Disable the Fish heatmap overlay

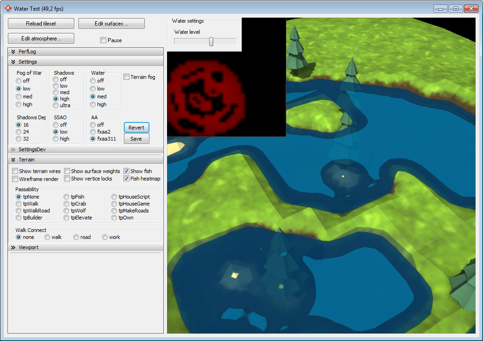click(x=126, y=179)
